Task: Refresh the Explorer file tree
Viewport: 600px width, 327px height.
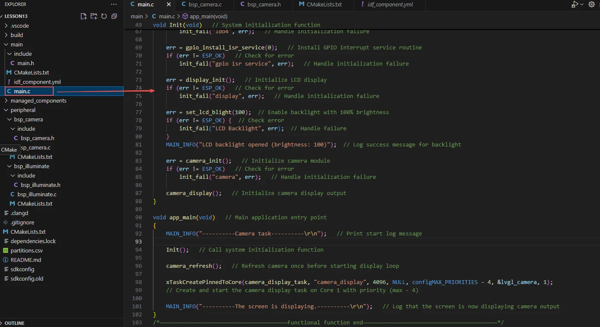Action: coord(104,16)
